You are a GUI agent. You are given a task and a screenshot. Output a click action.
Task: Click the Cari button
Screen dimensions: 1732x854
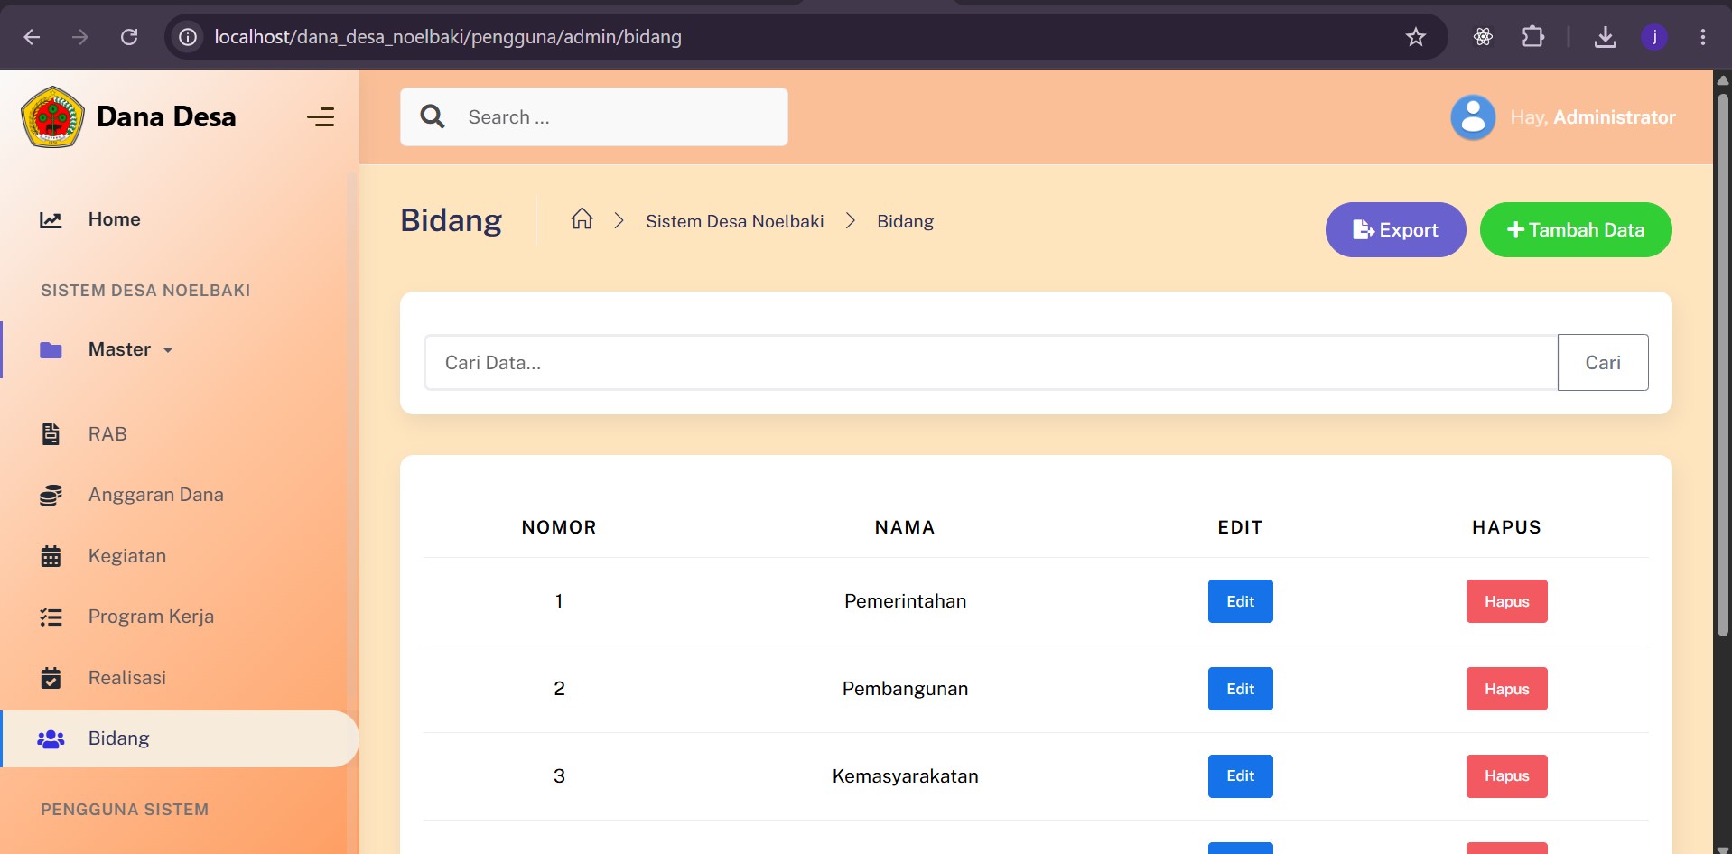point(1603,362)
